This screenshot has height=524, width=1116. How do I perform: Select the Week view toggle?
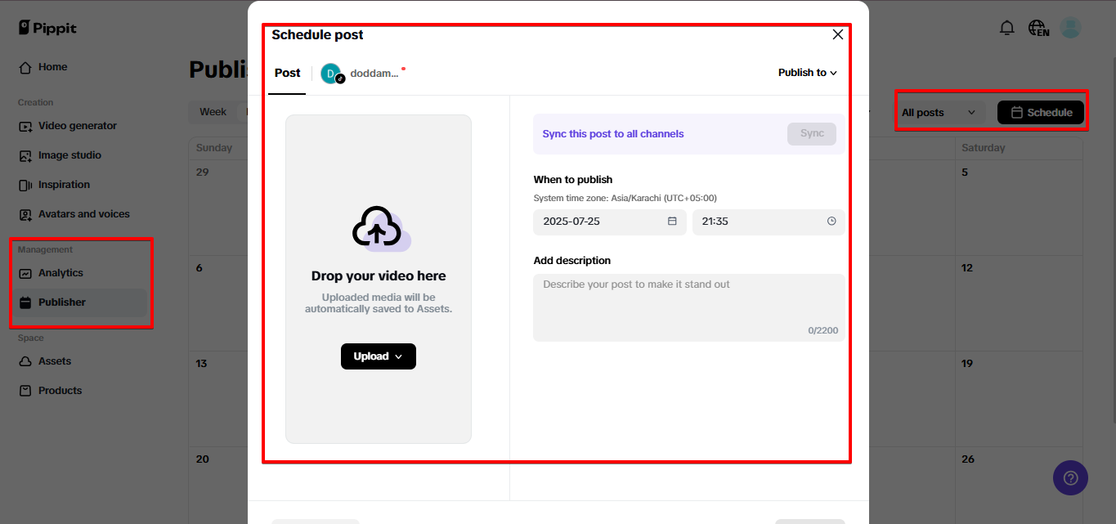[x=213, y=112]
